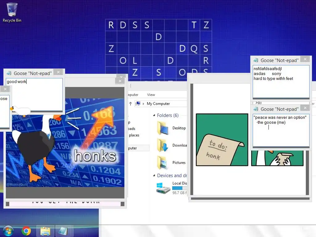Click My Computer in the address bar

(x=158, y=104)
